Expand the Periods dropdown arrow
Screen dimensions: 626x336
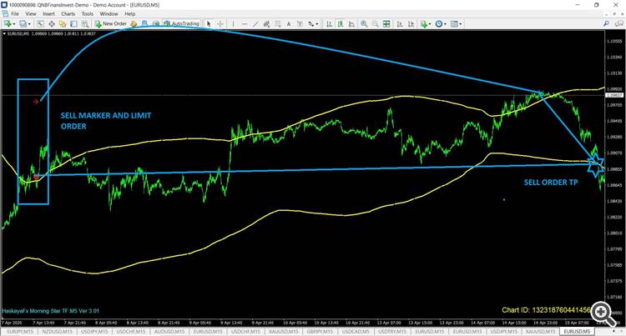click(x=445, y=24)
